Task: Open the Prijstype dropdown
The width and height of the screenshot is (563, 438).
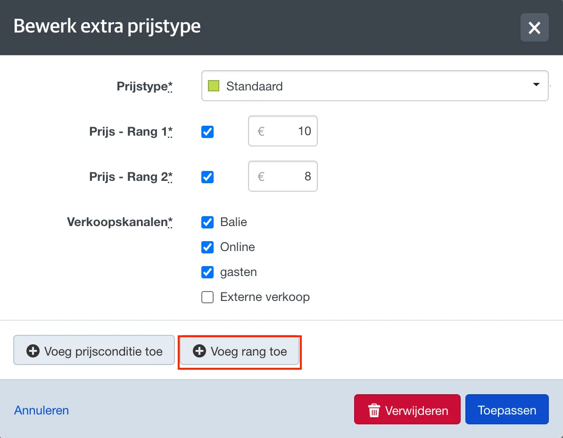Action: [375, 86]
